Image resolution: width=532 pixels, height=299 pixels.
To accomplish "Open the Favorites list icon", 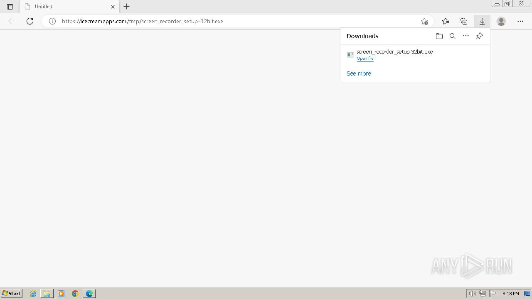I will click(446, 21).
